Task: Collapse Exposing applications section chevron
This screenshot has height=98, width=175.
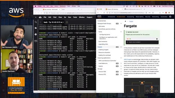Action: pos(121,58)
